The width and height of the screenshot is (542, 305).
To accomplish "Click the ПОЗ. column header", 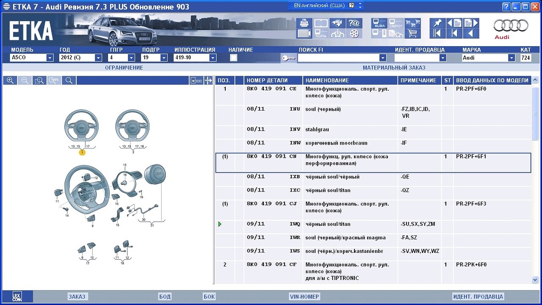I will pos(225,80).
